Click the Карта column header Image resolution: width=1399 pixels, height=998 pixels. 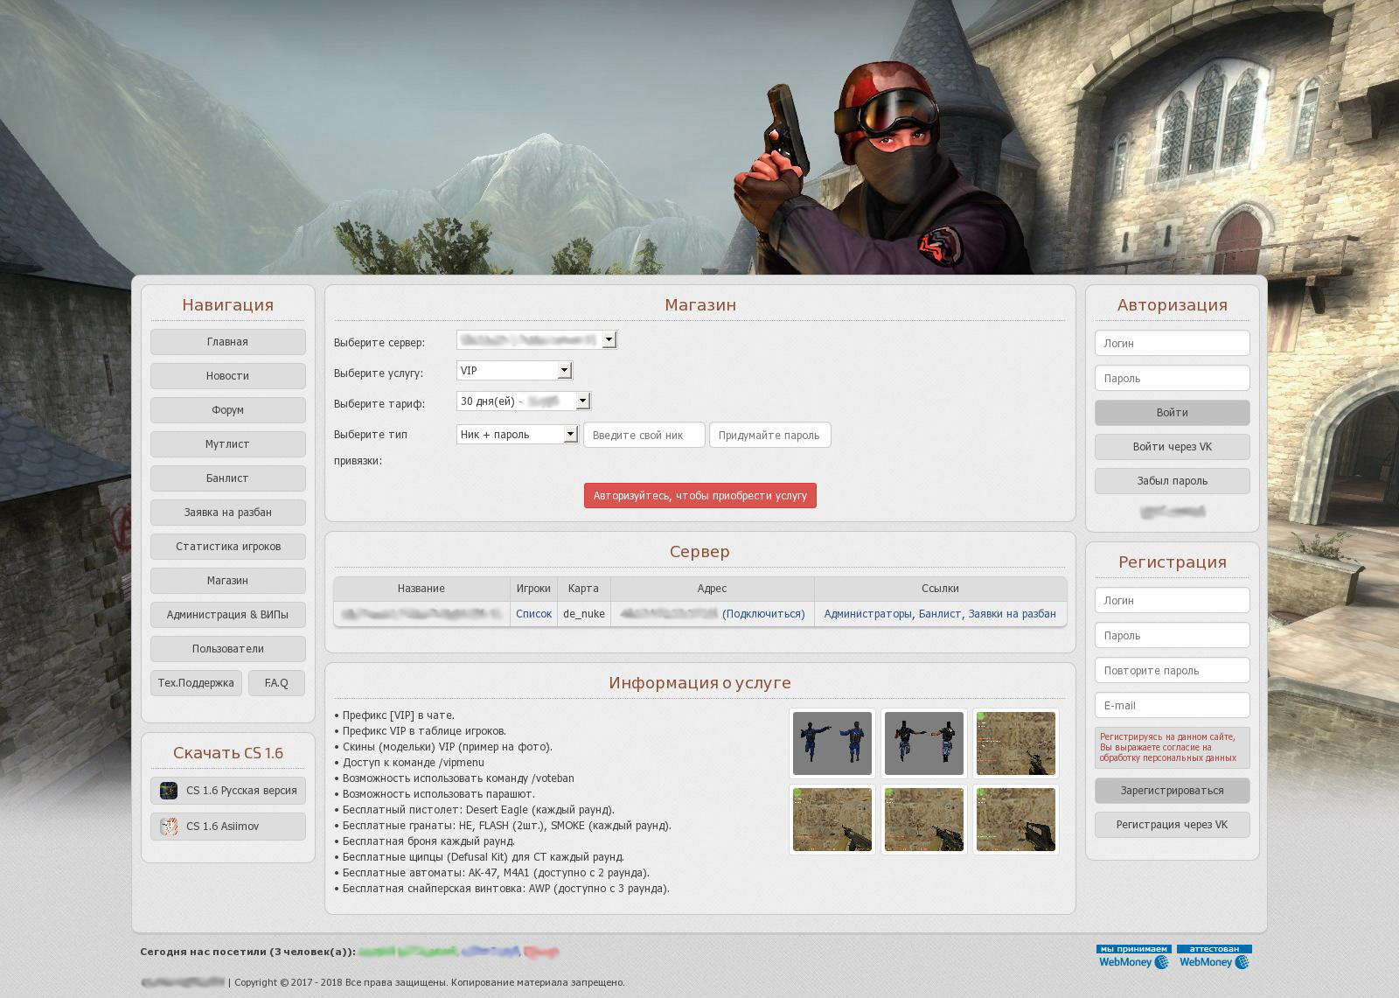tap(584, 589)
